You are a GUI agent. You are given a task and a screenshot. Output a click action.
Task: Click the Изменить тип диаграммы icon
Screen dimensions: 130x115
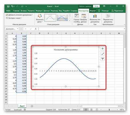point(95,16)
